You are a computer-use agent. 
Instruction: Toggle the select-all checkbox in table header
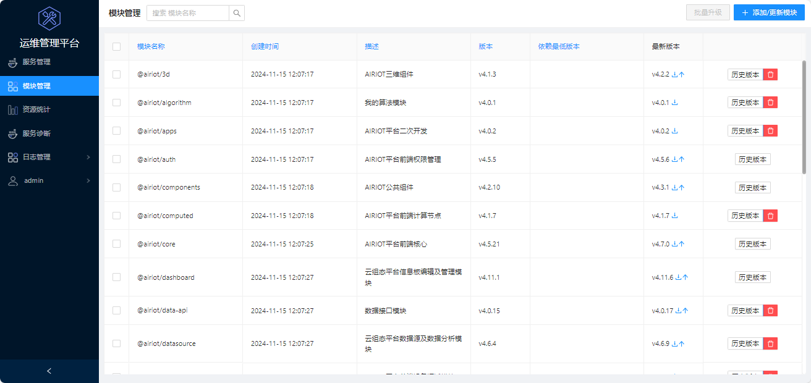point(116,46)
